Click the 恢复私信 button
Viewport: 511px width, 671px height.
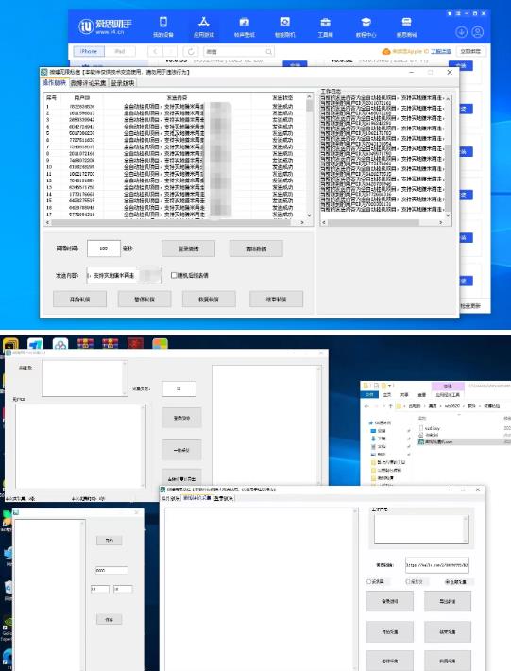[209, 300]
